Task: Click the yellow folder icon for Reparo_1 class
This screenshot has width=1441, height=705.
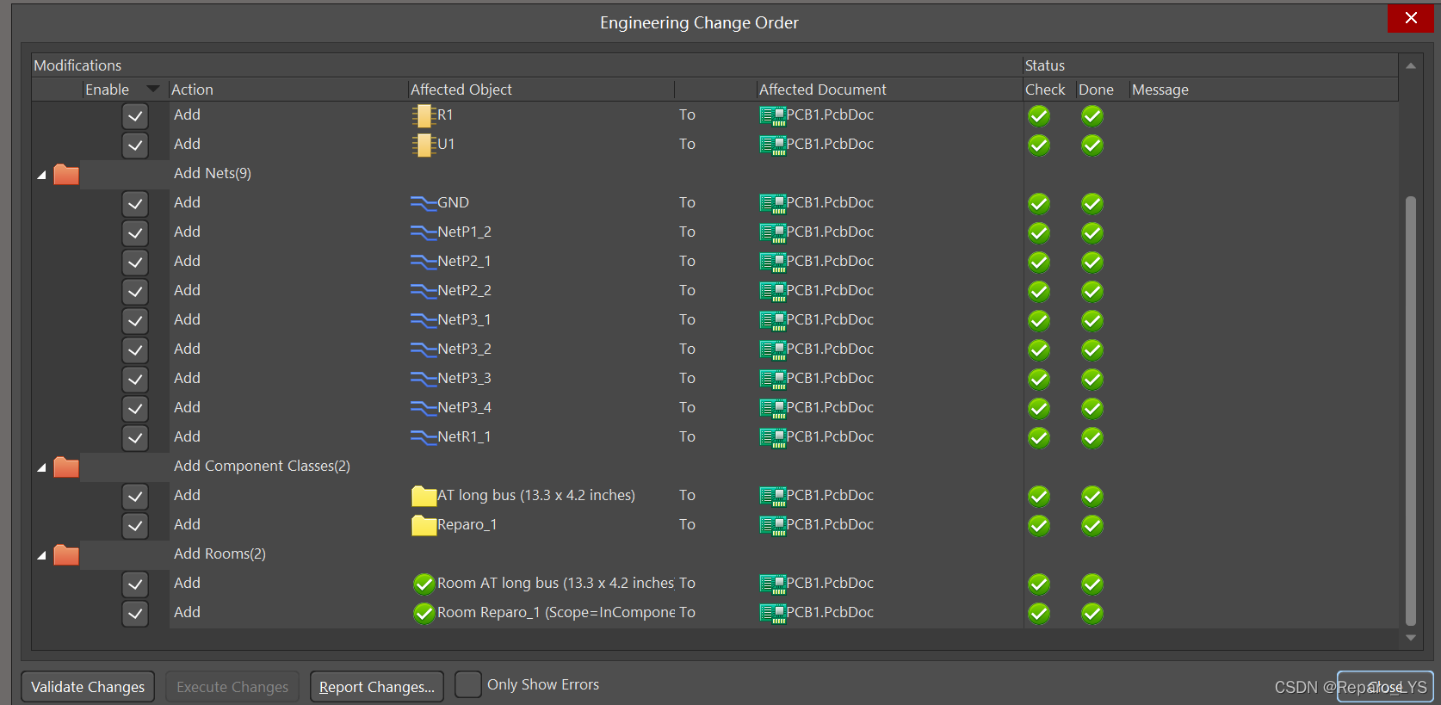Action: [424, 525]
